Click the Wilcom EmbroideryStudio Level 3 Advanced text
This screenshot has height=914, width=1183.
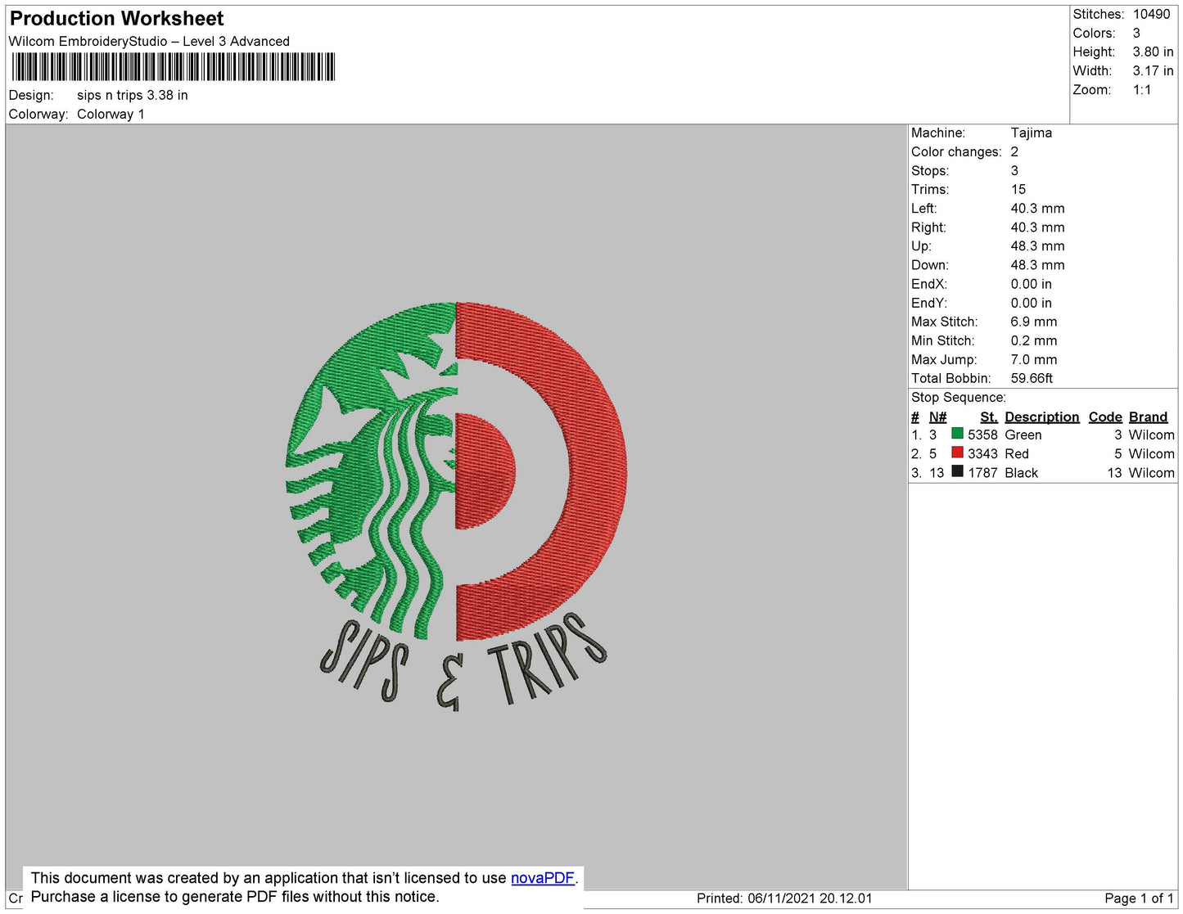tap(149, 41)
